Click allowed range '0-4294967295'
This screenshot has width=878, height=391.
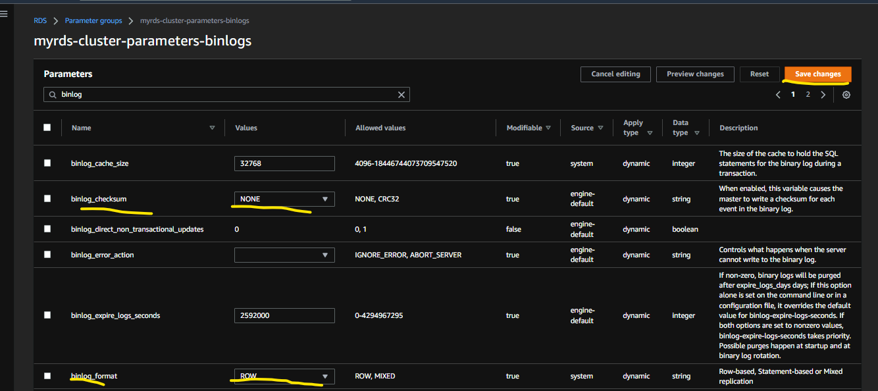[379, 315]
